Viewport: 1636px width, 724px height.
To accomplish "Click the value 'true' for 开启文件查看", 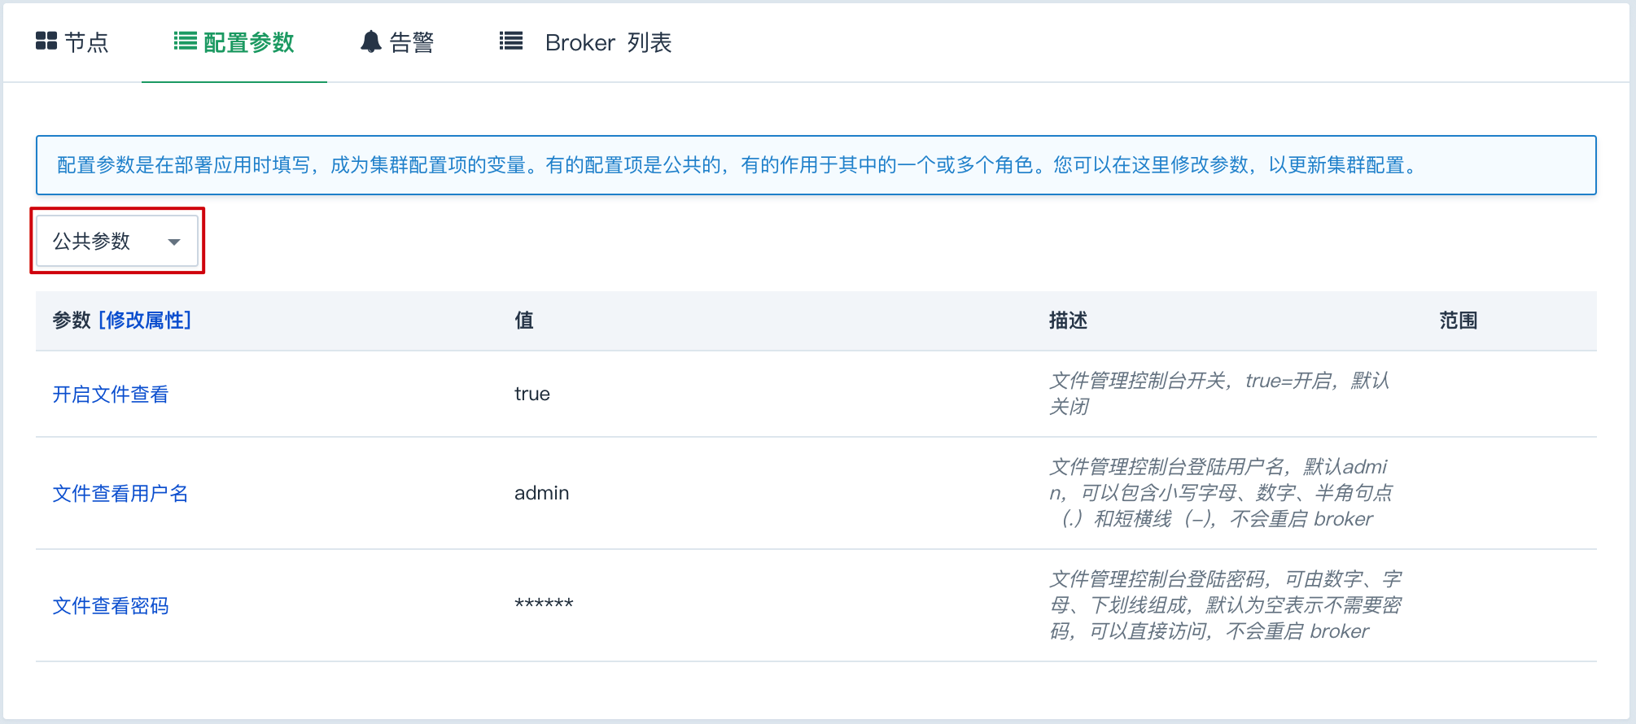I will click(532, 394).
